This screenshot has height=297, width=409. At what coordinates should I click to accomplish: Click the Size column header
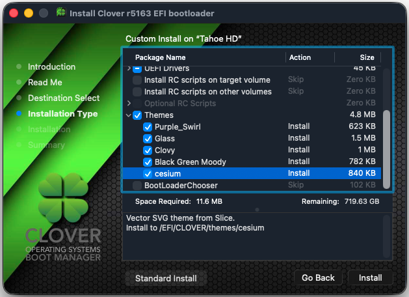367,57
